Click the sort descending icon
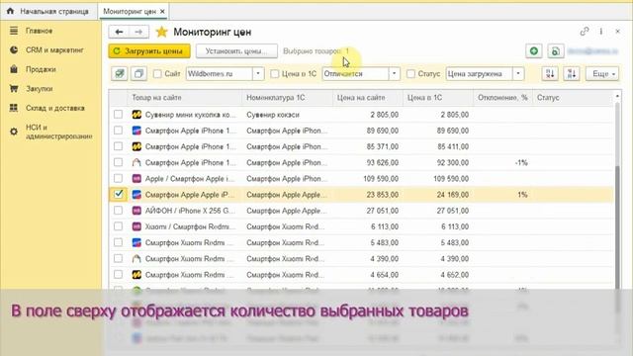The height and width of the screenshot is (356, 633). tap(572, 74)
